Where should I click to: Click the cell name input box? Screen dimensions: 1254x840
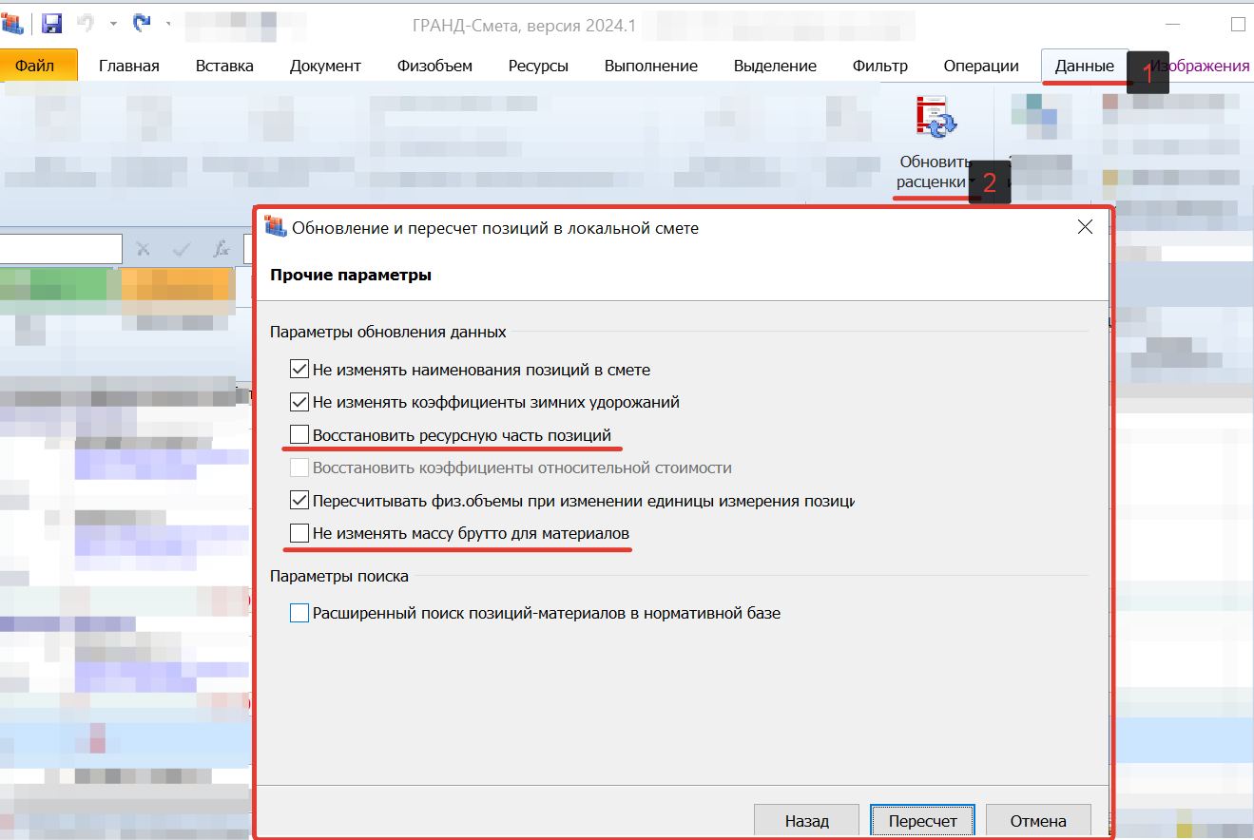pos(61,249)
